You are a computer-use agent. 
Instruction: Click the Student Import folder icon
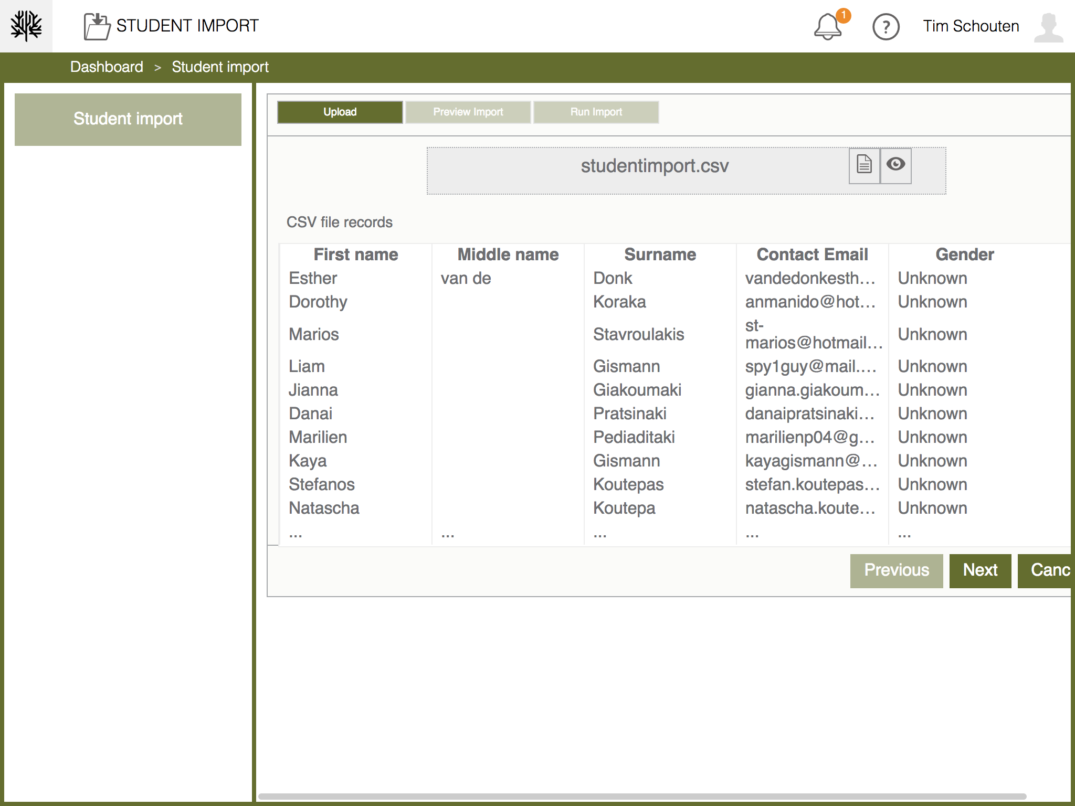pos(97,26)
